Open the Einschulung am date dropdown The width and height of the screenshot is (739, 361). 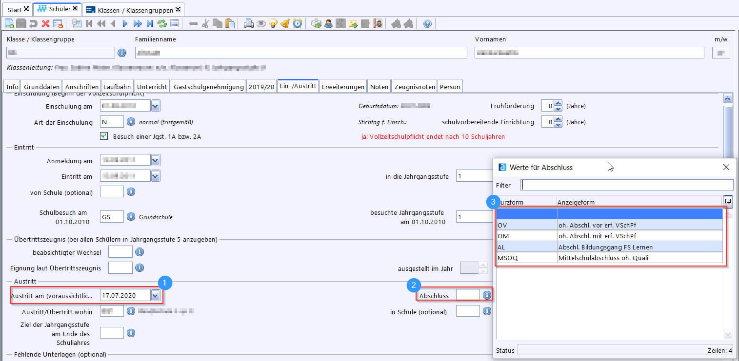[156, 106]
